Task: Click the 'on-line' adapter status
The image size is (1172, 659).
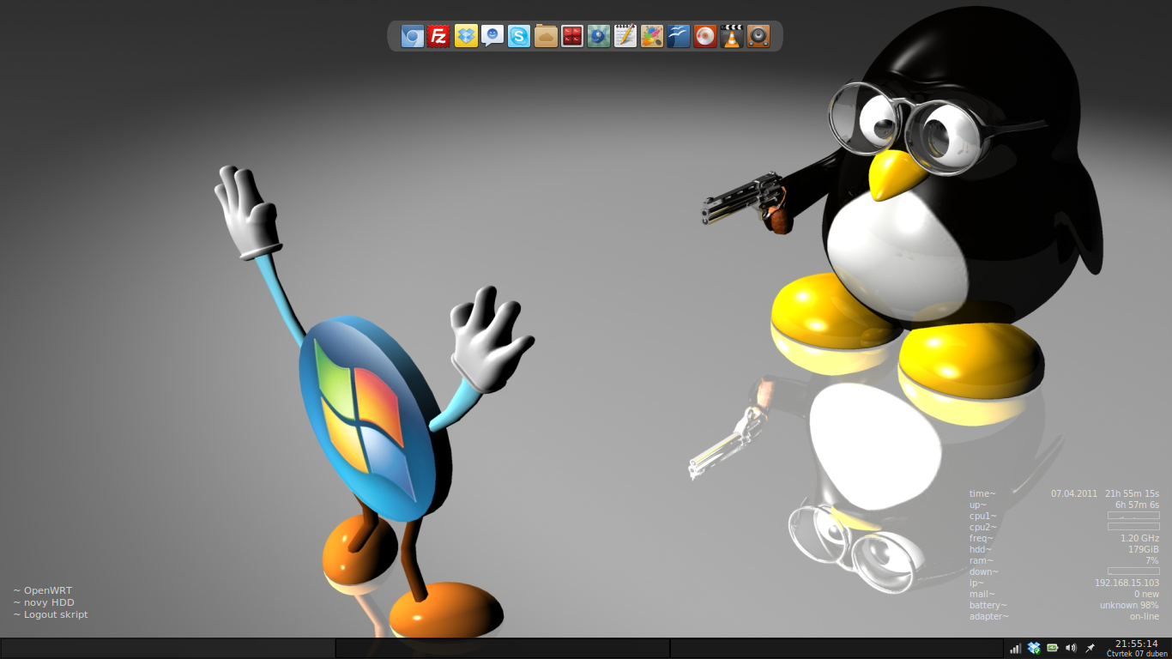Action: (x=1145, y=616)
